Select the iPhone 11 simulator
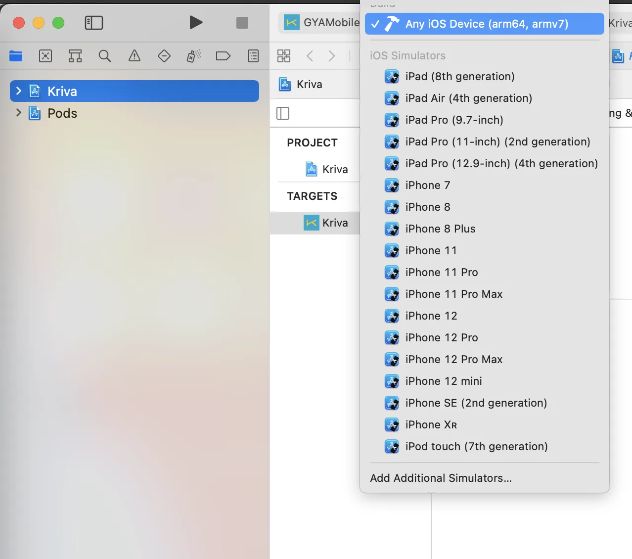632x559 pixels. tap(485, 250)
